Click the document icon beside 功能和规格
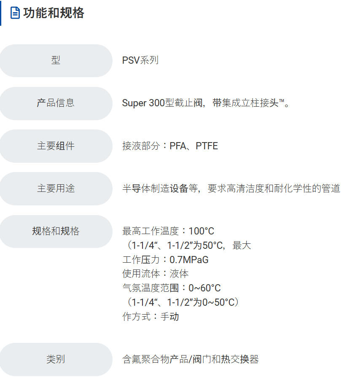The height and width of the screenshot is (377, 344). tap(15, 13)
